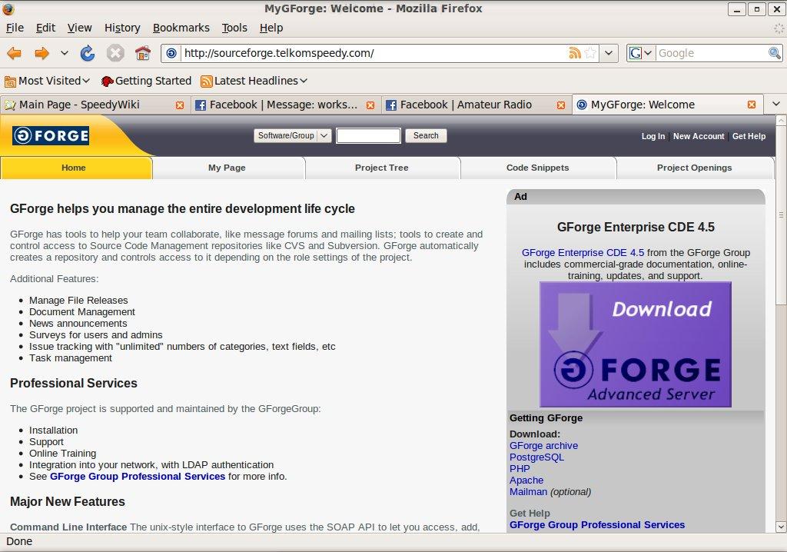Click the Log In link
The width and height of the screenshot is (787, 552).
pyautogui.click(x=653, y=136)
